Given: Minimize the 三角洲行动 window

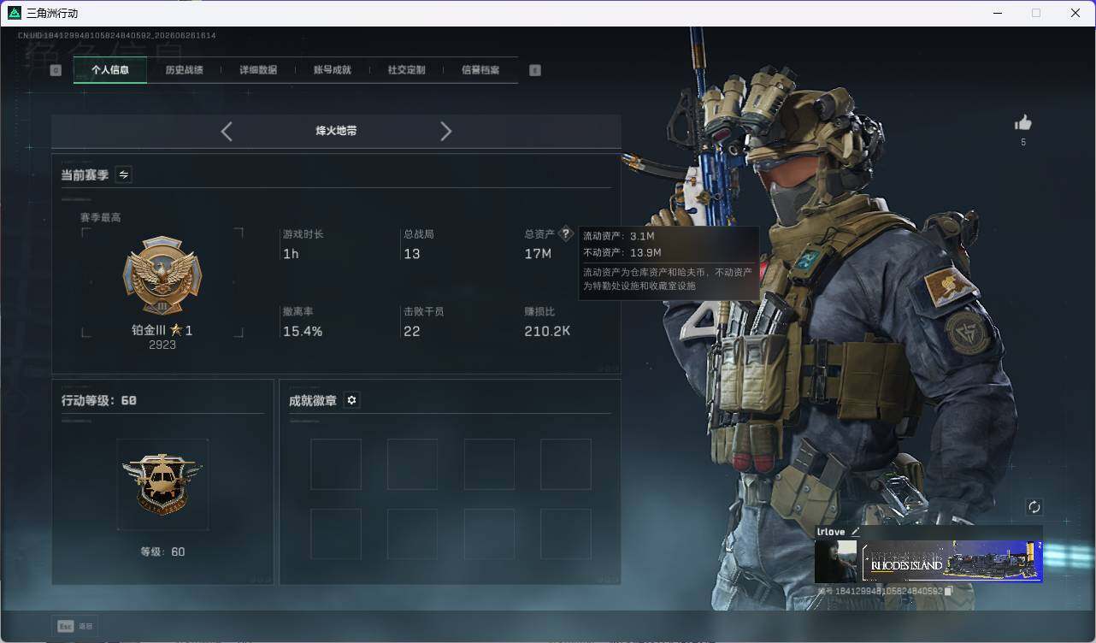Looking at the screenshot, I should point(997,13).
